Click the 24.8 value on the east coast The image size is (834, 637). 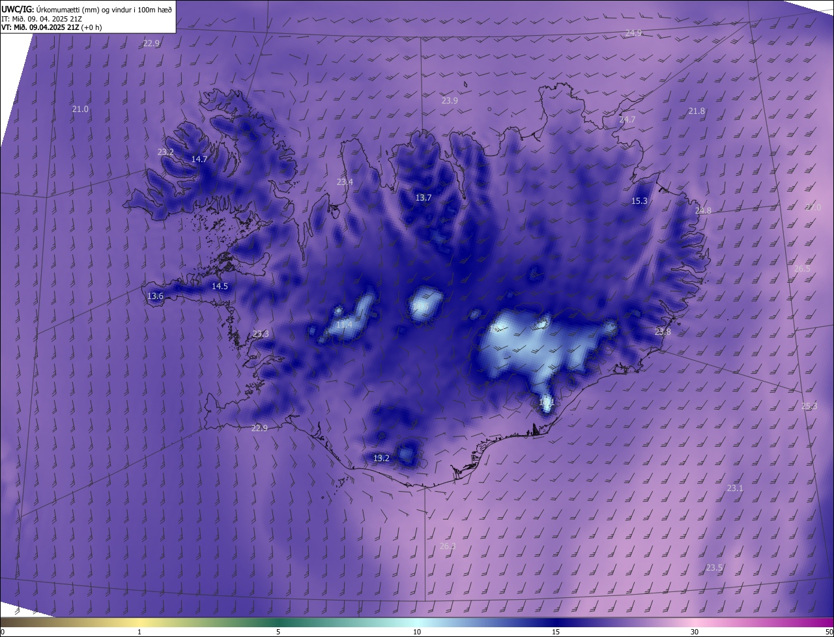coord(703,211)
